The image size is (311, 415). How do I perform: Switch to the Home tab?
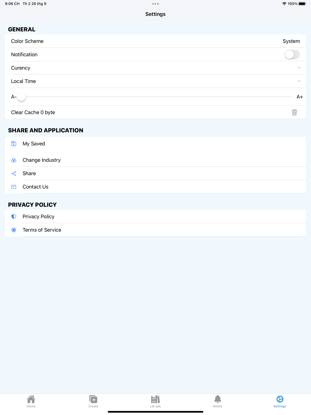[x=31, y=401]
